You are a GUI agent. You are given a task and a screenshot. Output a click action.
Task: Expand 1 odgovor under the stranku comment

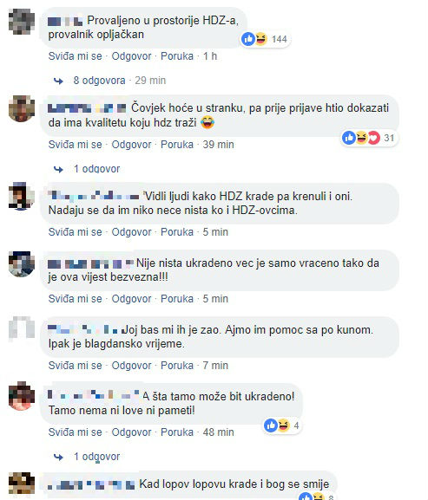click(96, 169)
